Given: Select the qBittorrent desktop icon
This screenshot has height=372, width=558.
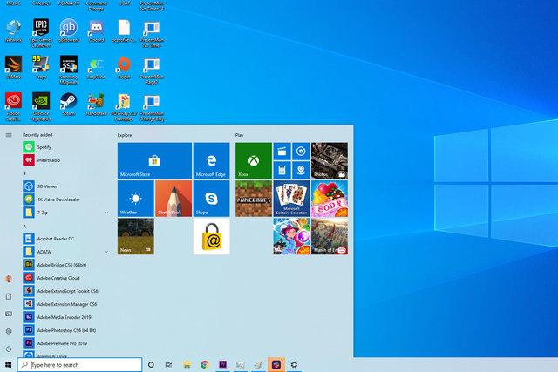Looking at the screenshot, I should (69, 30).
